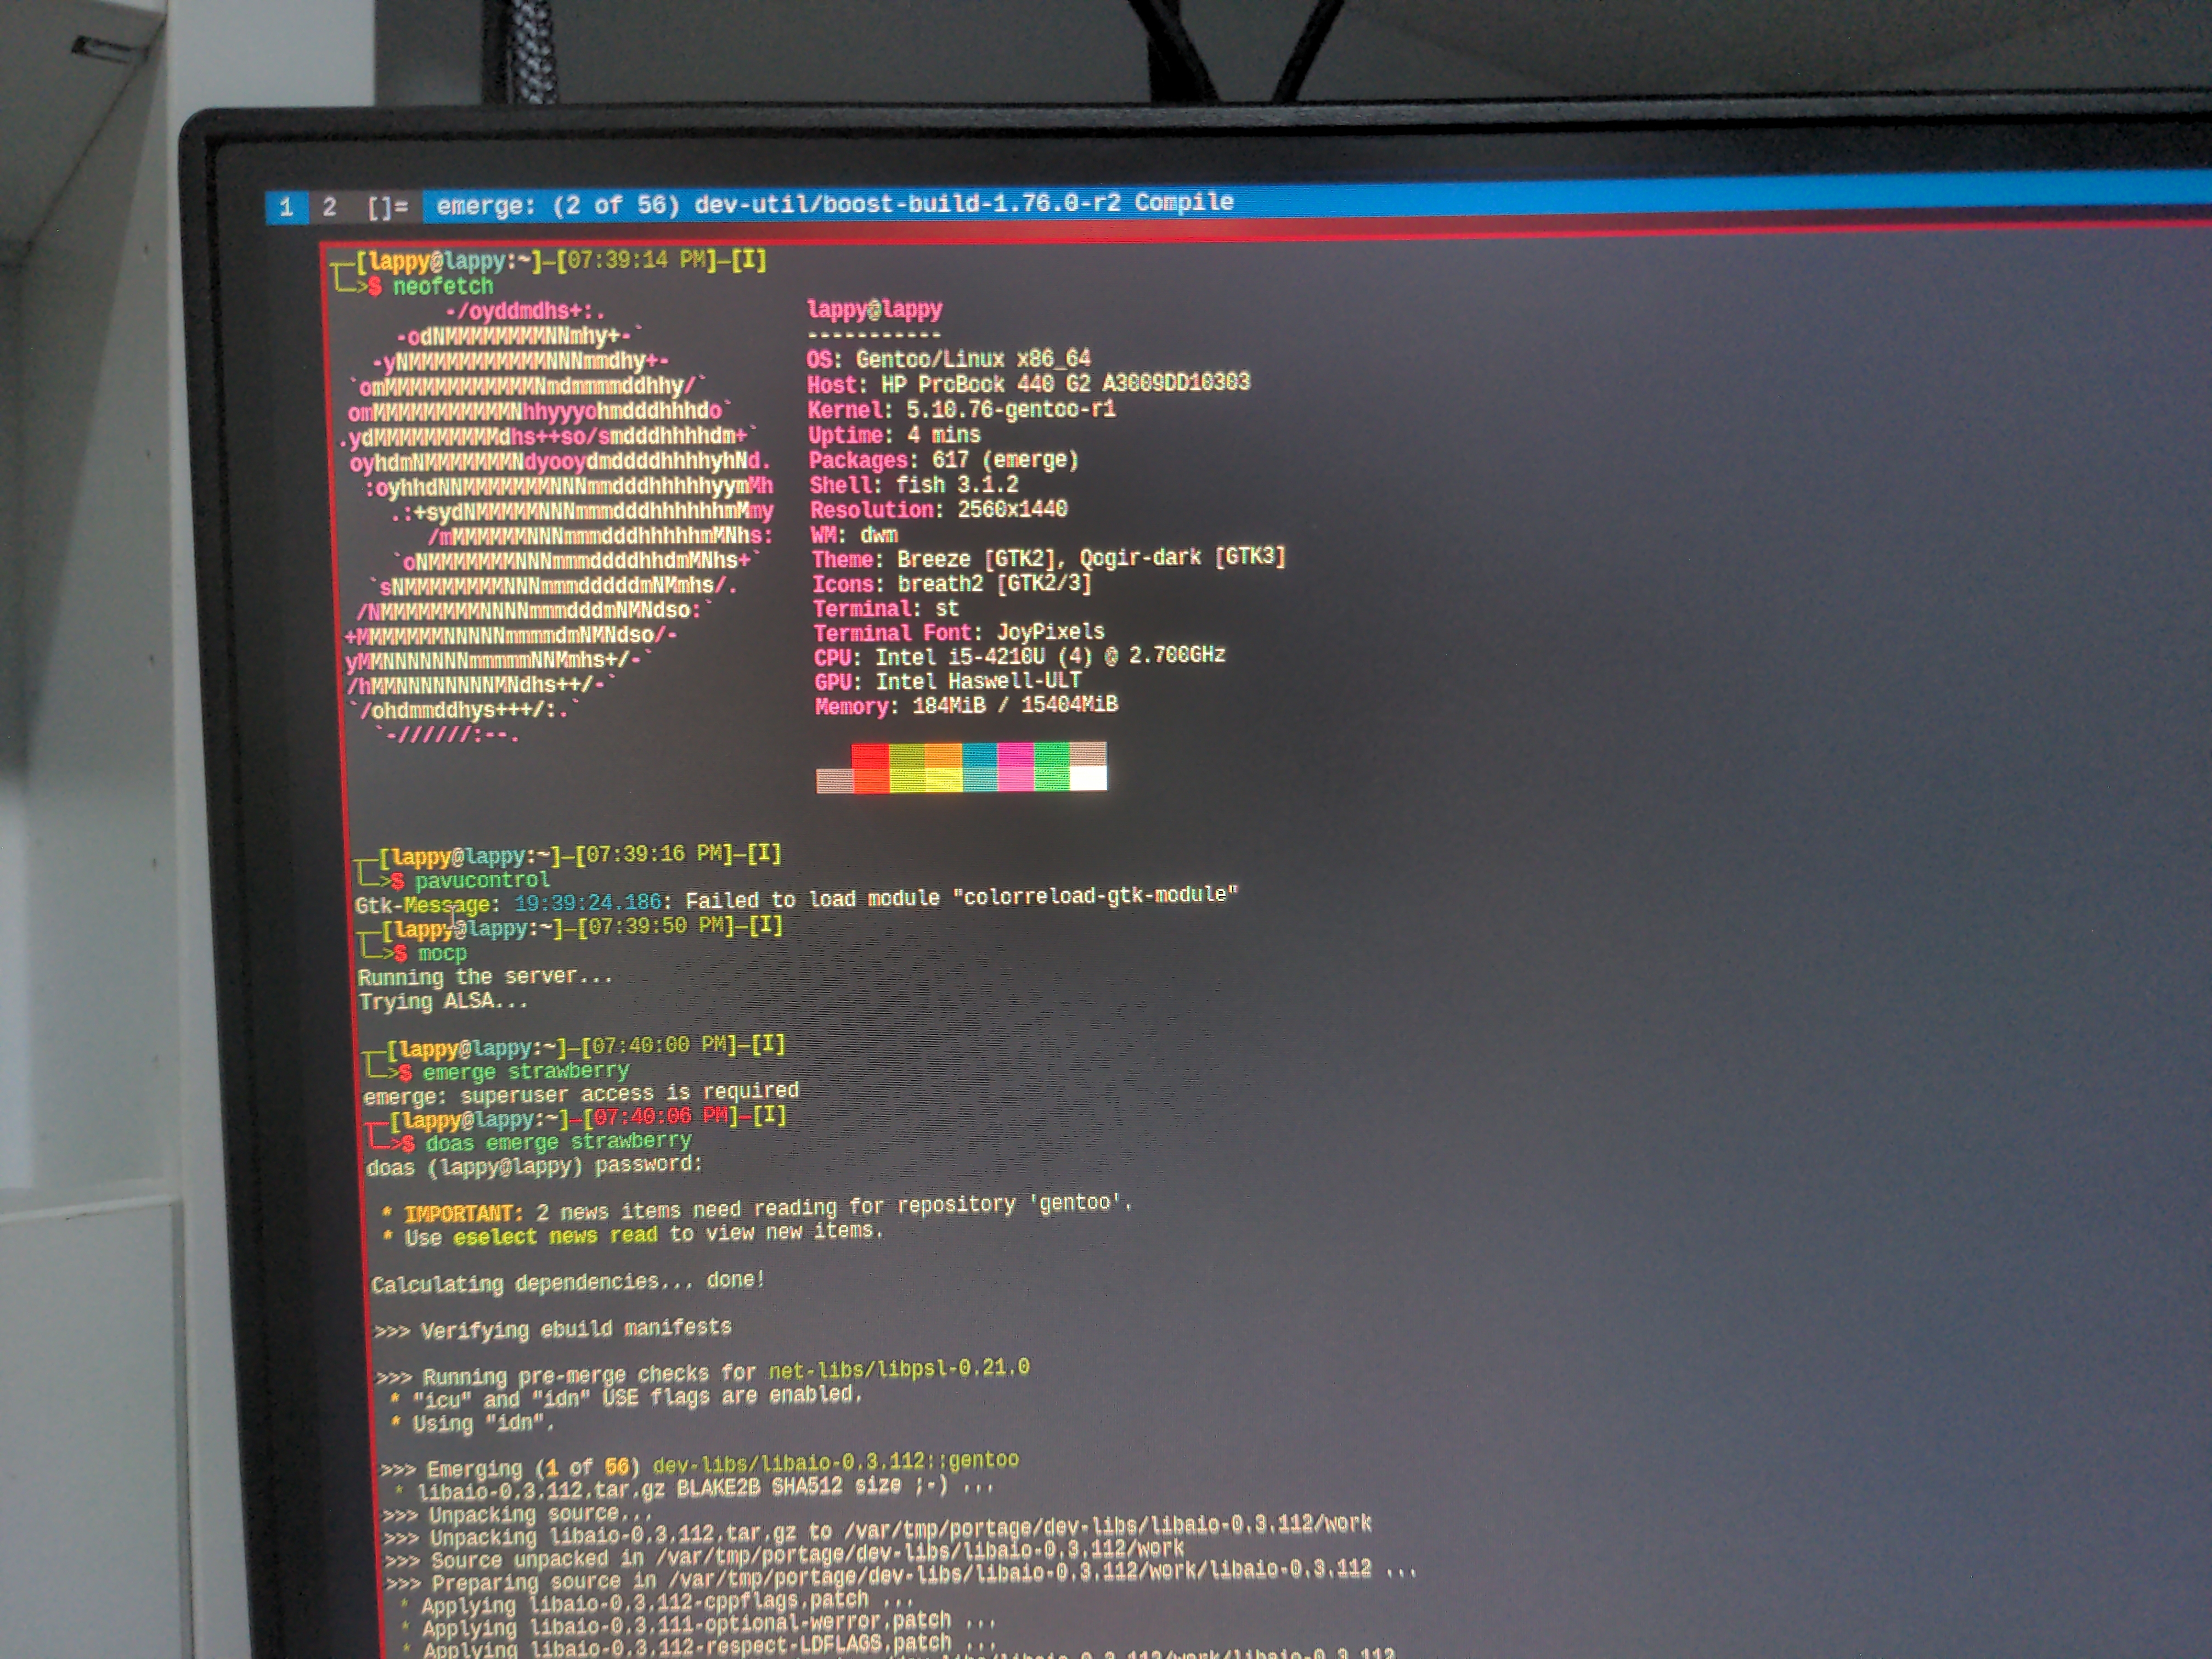Screen dimensions: 2212x1659
Task: Click the lappy@lappy neofetch header
Action: coord(874,309)
